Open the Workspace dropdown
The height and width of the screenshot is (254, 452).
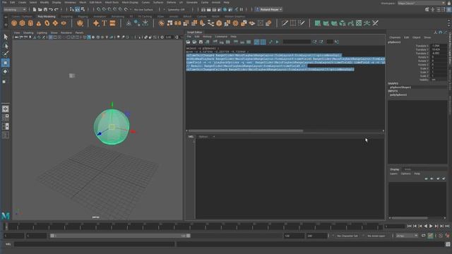421,3
